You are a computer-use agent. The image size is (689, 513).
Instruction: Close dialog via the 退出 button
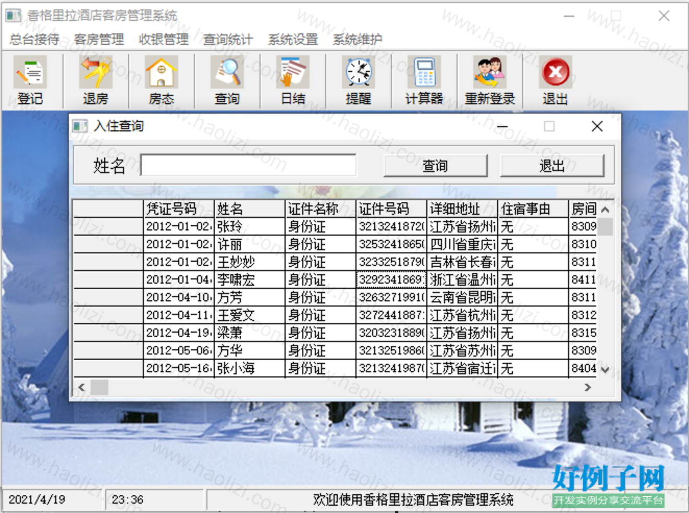coord(552,166)
